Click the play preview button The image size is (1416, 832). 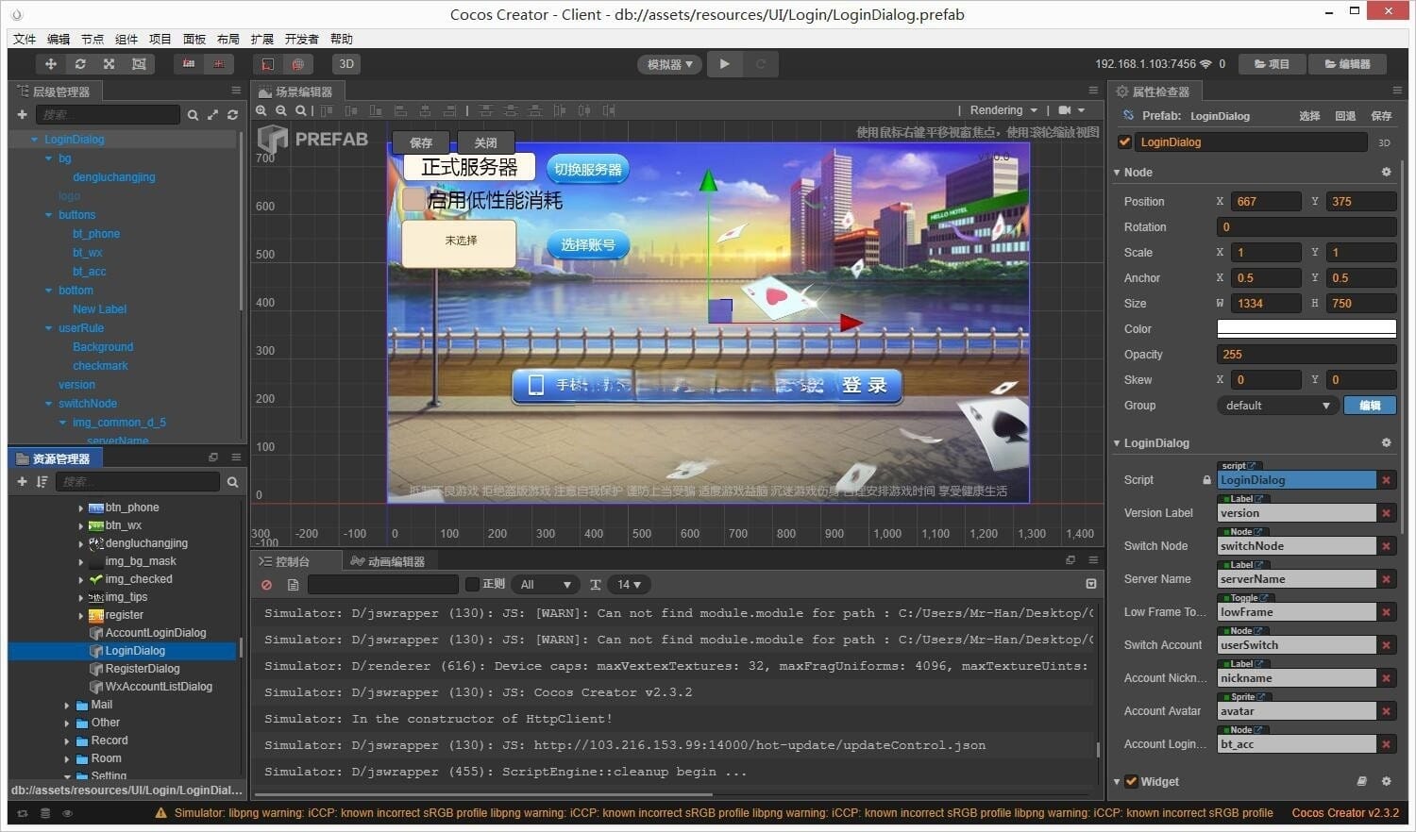pos(724,64)
